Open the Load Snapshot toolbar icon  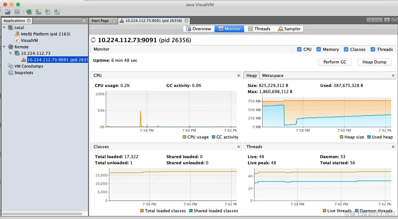point(8,12)
